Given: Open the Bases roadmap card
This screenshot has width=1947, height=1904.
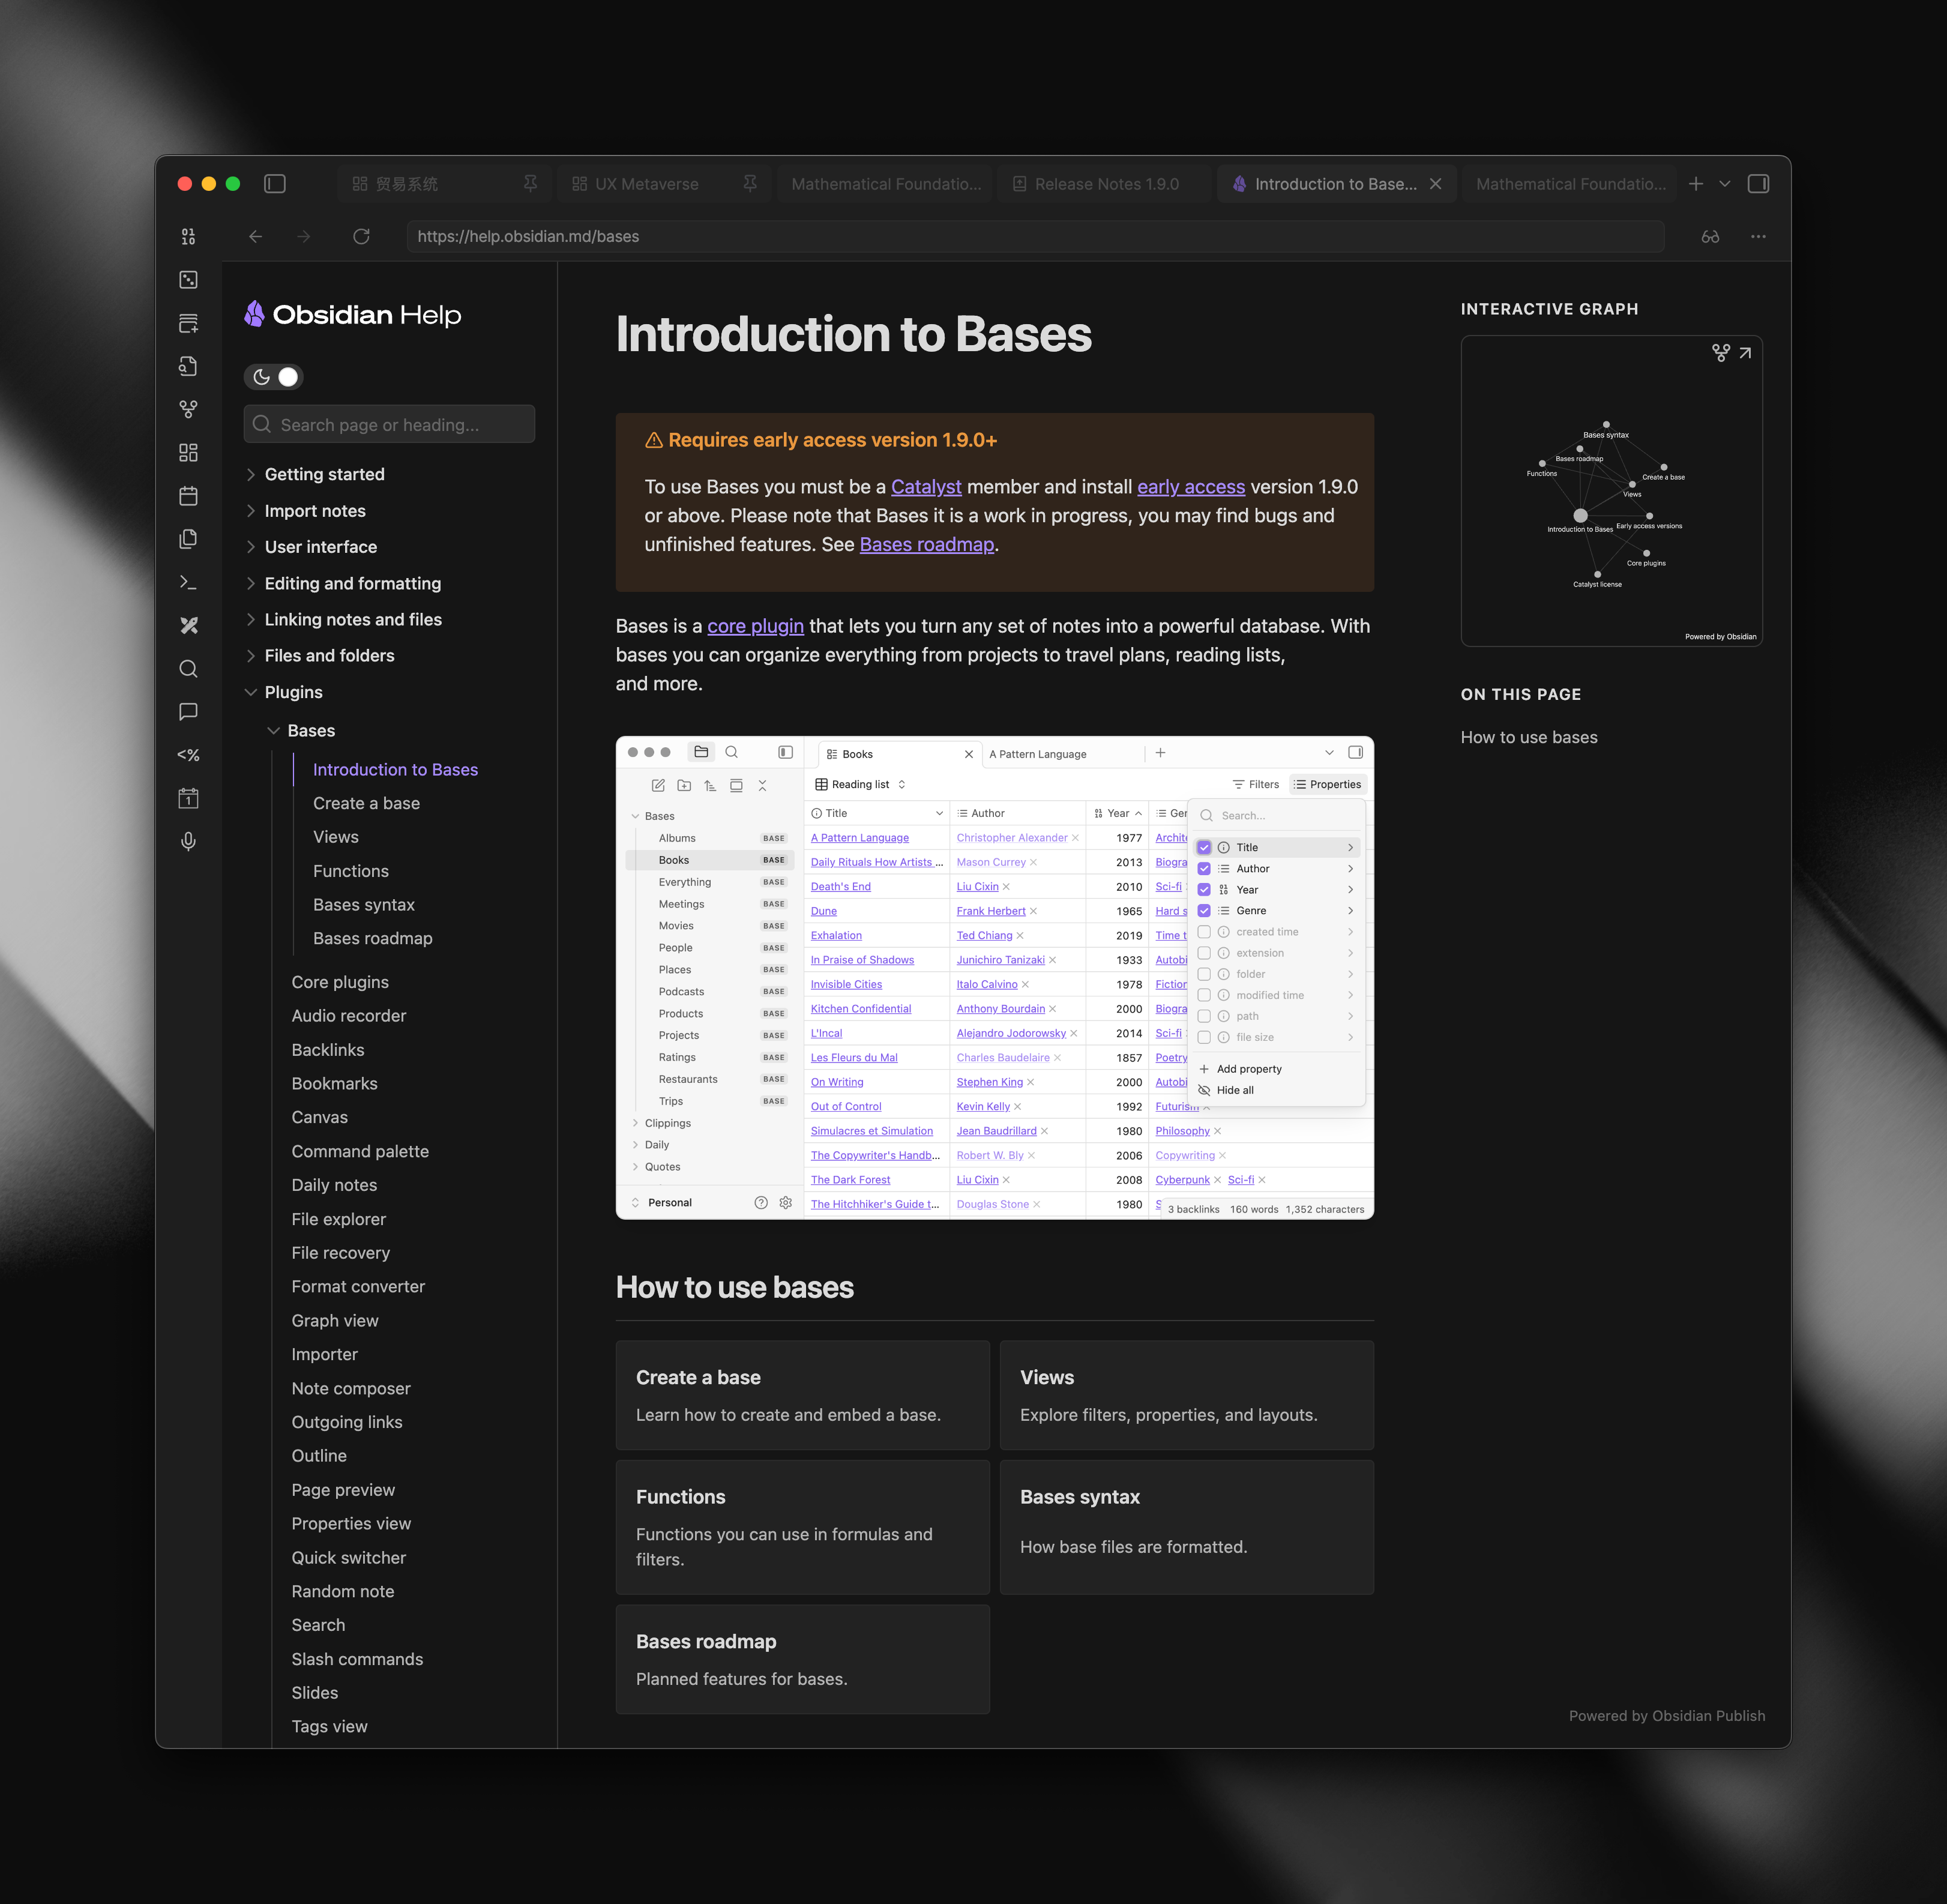Looking at the screenshot, I should point(802,1659).
